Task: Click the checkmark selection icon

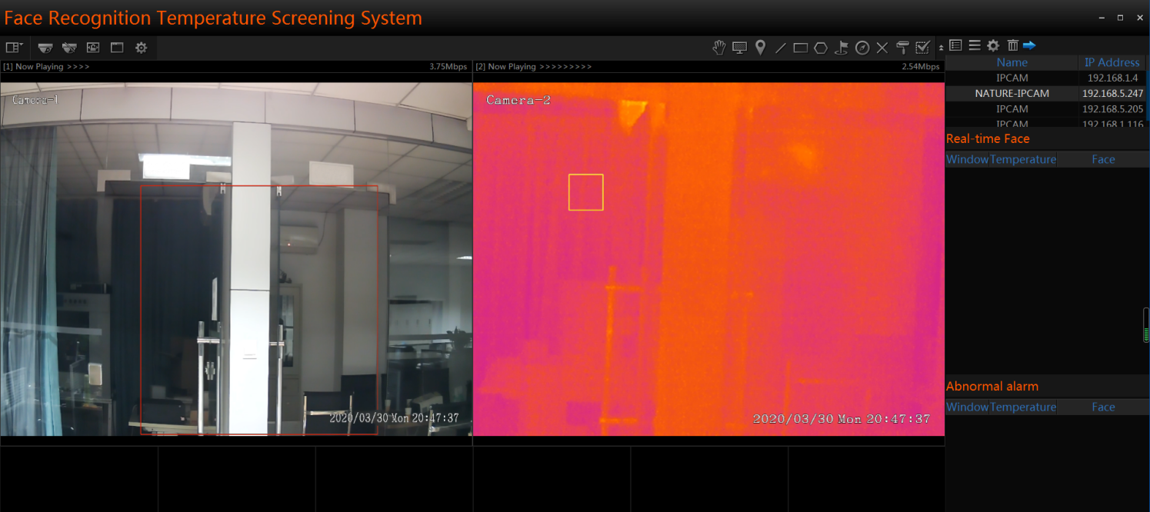Action: point(923,48)
